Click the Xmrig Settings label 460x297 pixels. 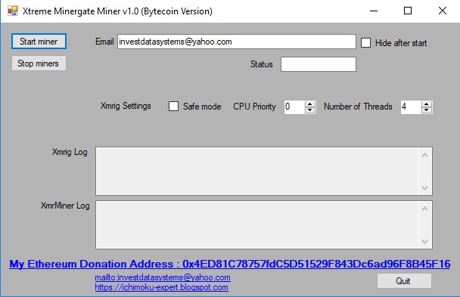pos(126,106)
